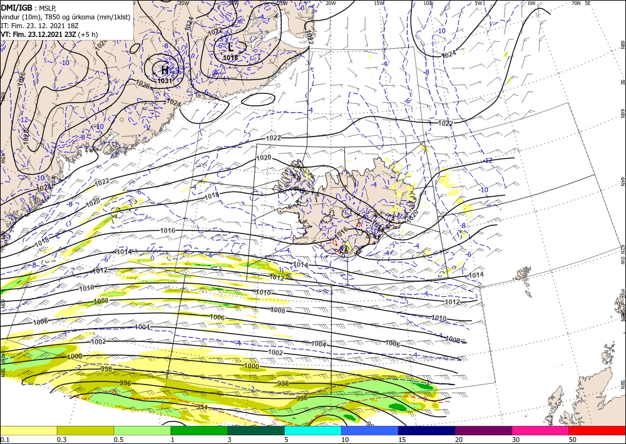Click the '30' legend scale value
This screenshot has width=626, height=444.
(x=516, y=440)
